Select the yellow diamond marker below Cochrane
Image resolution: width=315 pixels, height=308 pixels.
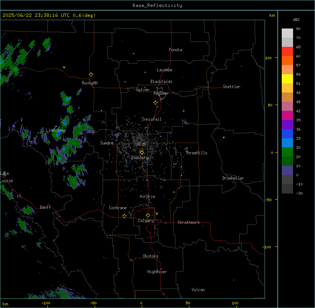(x=124, y=216)
